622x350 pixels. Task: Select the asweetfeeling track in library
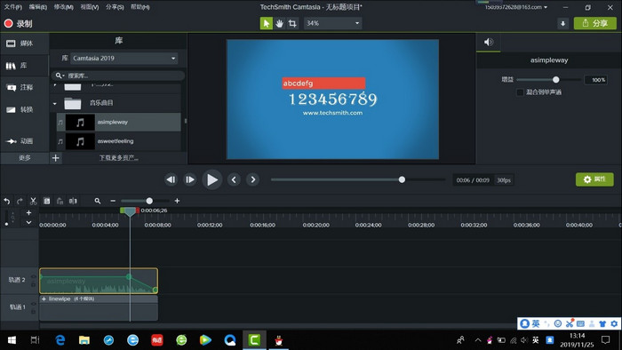119,141
